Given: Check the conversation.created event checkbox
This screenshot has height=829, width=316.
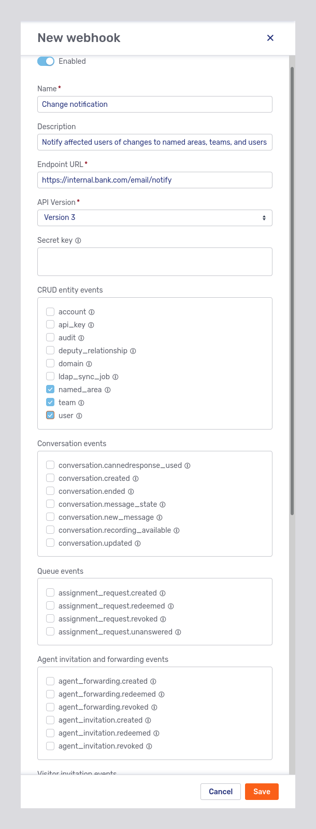Looking at the screenshot, I should (x=50, y=478).
